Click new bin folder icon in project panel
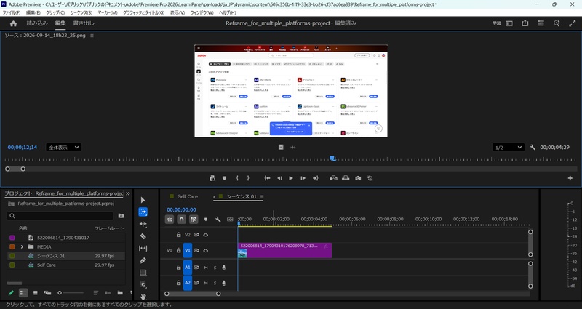The image size is (582, 309). tap(120, 293)
